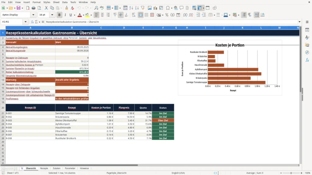This screenshot has height=175, width=312.
Task: Insert a chart from the toolbar
Action: tap(155, 8)
